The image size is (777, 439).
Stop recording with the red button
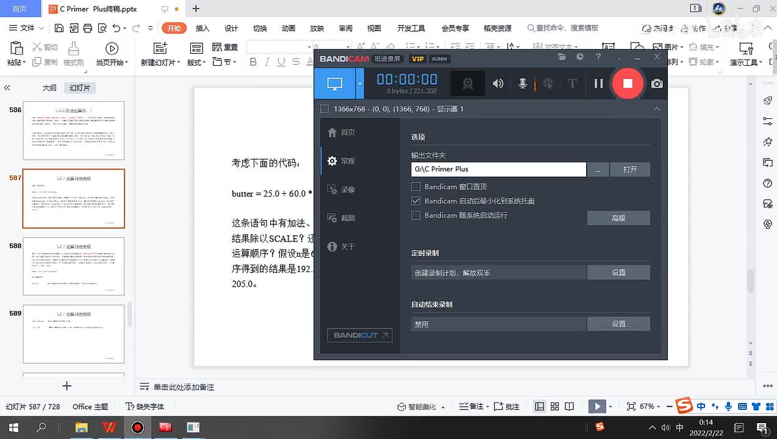(628, 84)
